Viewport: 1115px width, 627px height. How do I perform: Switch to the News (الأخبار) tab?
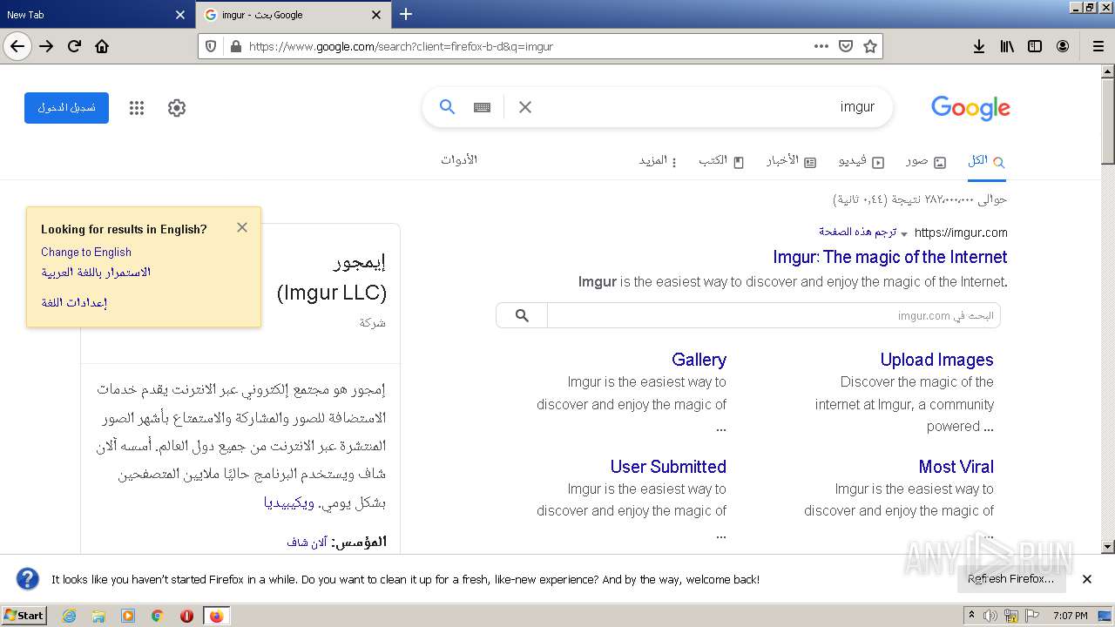(x=791, y=161)
